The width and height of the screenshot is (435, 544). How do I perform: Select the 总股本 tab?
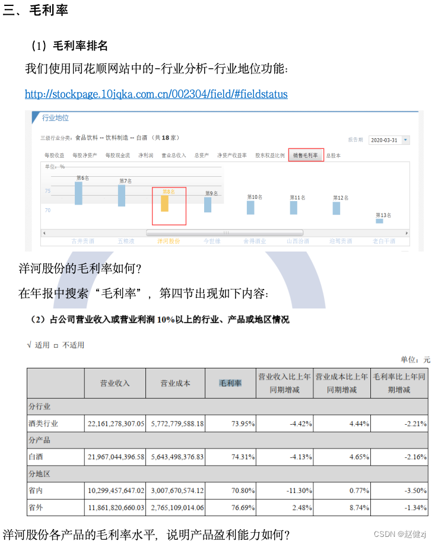[334, 155]
